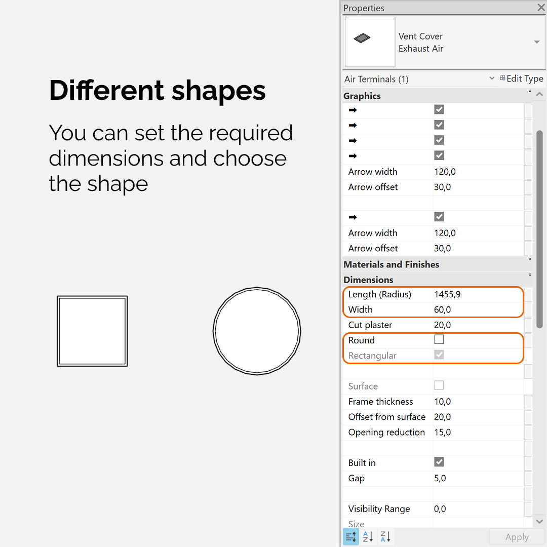This screenshot has height=547, width=547.
Task: Select the sort ascending A-Z icon
Action: [x=368, y=536]
